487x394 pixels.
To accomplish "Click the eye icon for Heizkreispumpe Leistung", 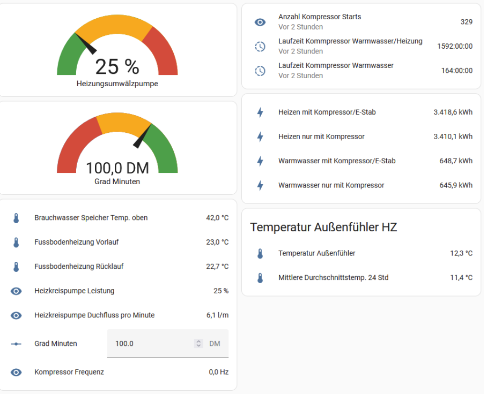I will tap(16, 291).
